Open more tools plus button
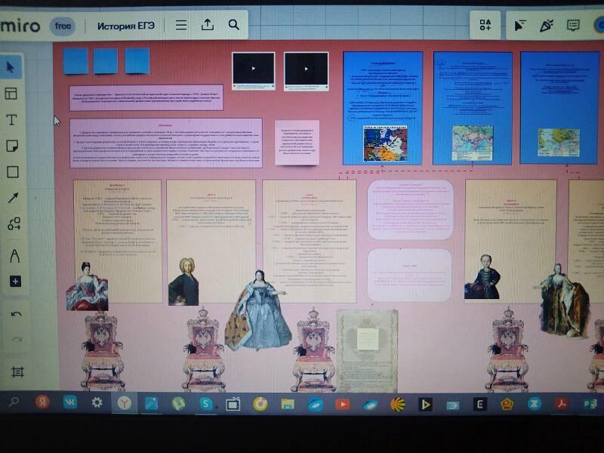 (14, 282)
